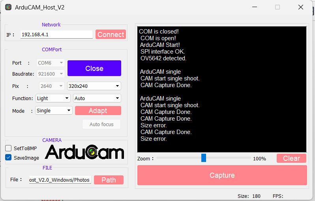Click the Close COM port button
This screenshot has height=201, width=315.
coord(94,68)
